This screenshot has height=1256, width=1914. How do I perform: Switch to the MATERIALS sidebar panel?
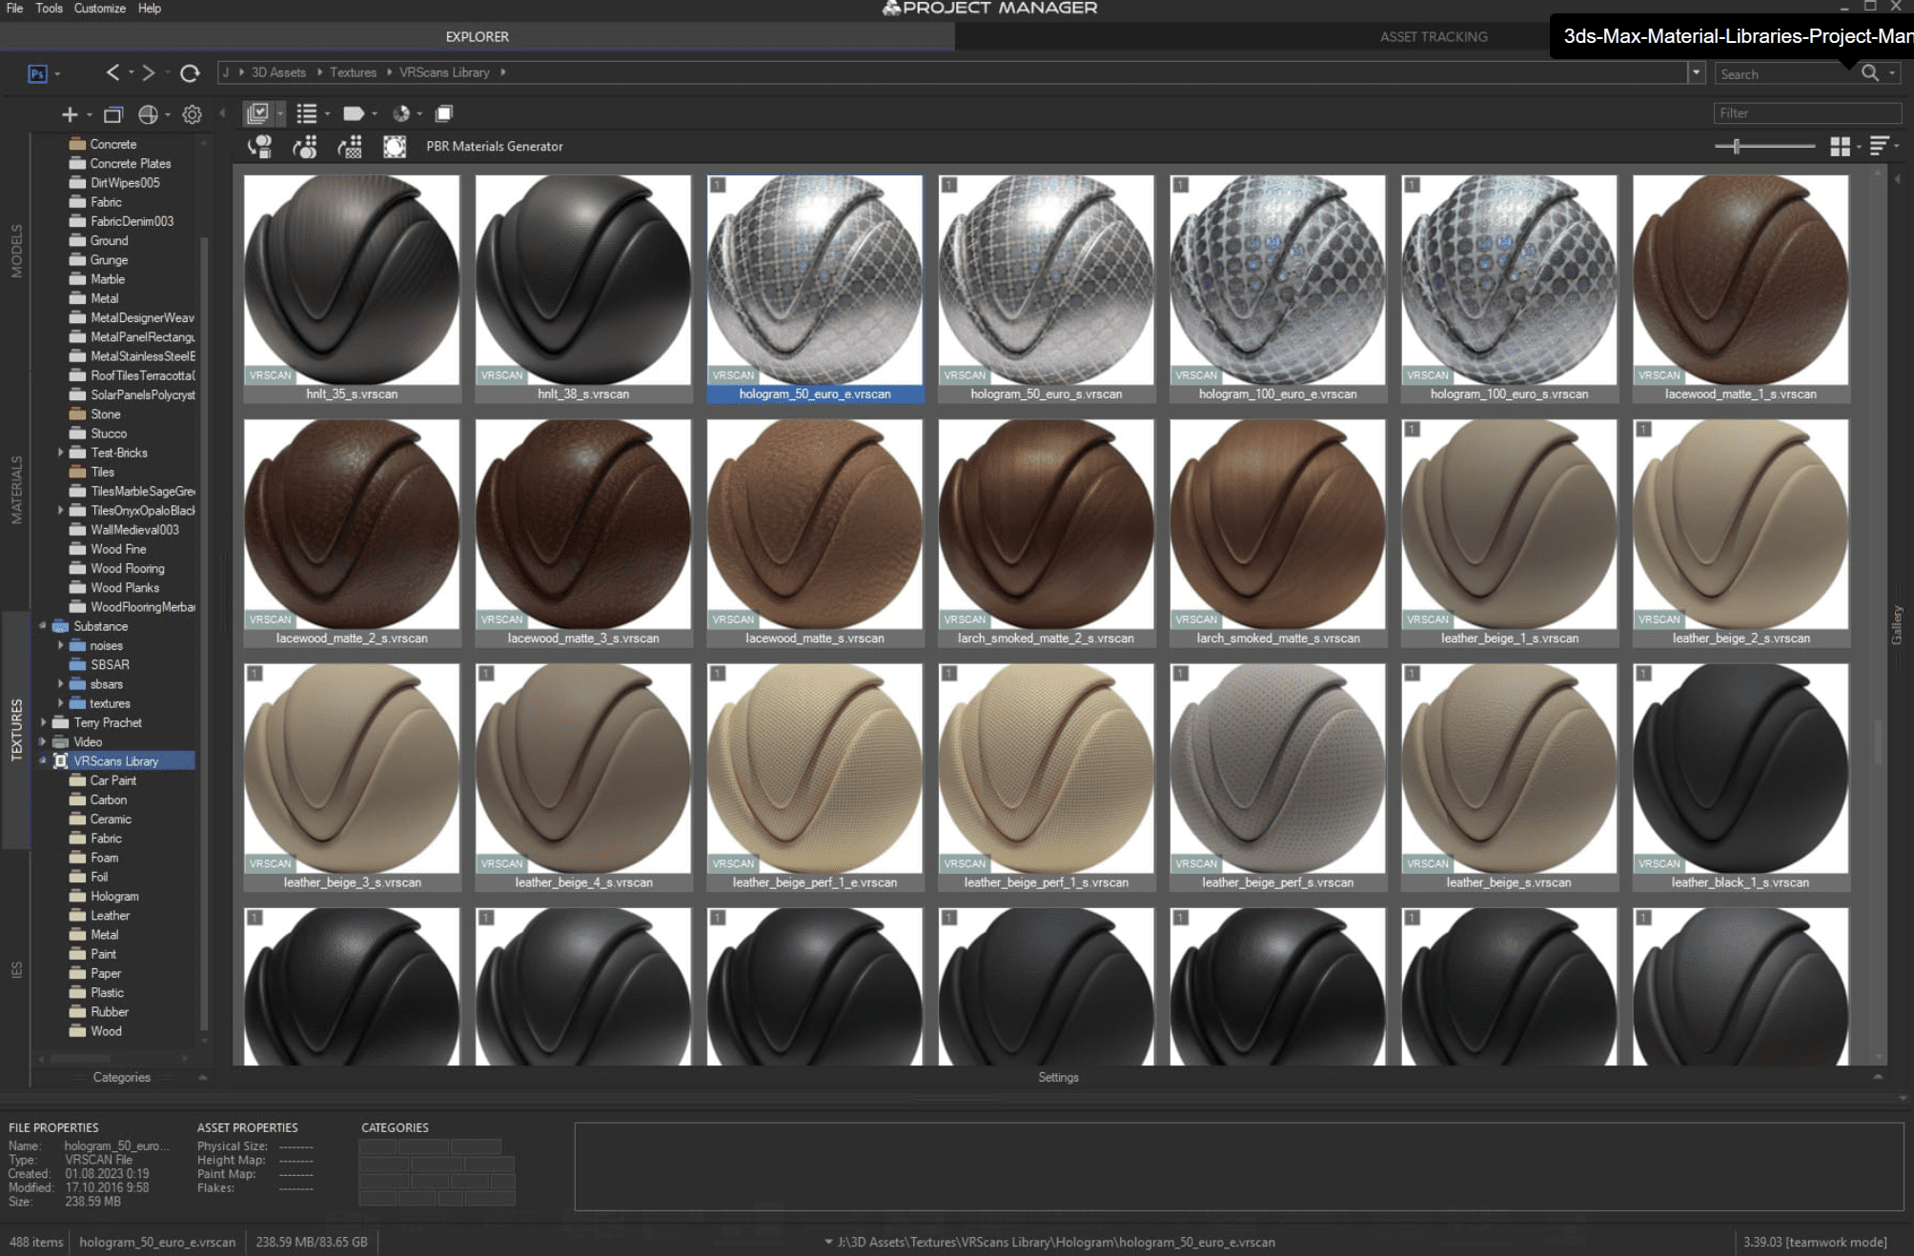click(15, 486)
